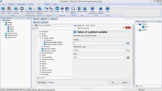Click events scrollbar down arrow

click(x=133, y=87)
